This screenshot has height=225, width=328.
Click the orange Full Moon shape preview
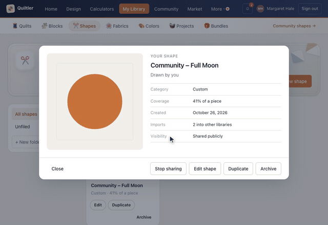pyautogui.click(x=95, y=102)
